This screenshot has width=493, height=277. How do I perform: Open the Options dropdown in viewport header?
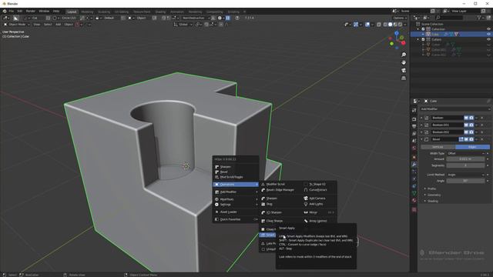click(400, 18)
